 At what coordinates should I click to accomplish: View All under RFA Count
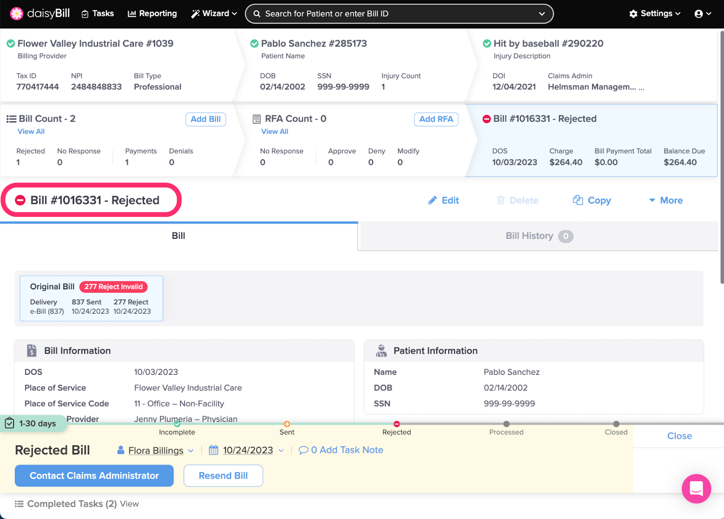tap(275, 132)
